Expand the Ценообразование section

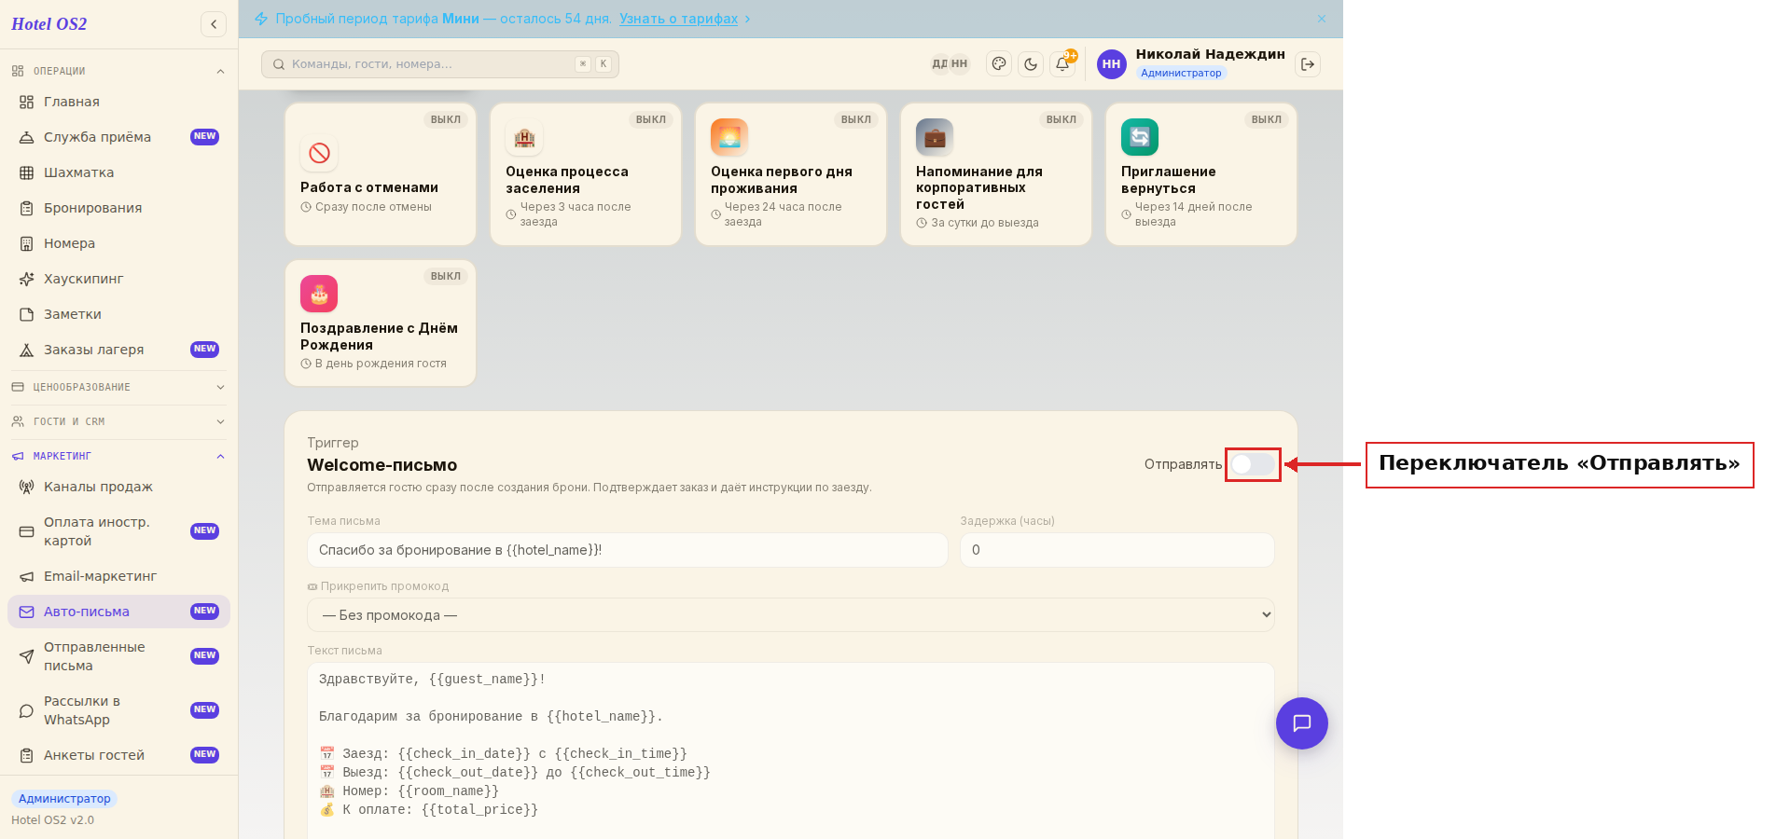(x=118, y=387)
